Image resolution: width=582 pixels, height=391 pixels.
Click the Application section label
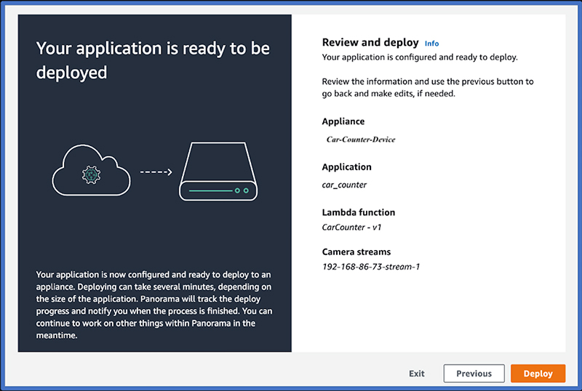346,167
